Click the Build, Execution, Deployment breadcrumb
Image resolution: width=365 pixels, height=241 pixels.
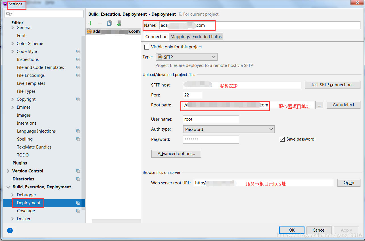pyautogui.click(x=118, y=14)
